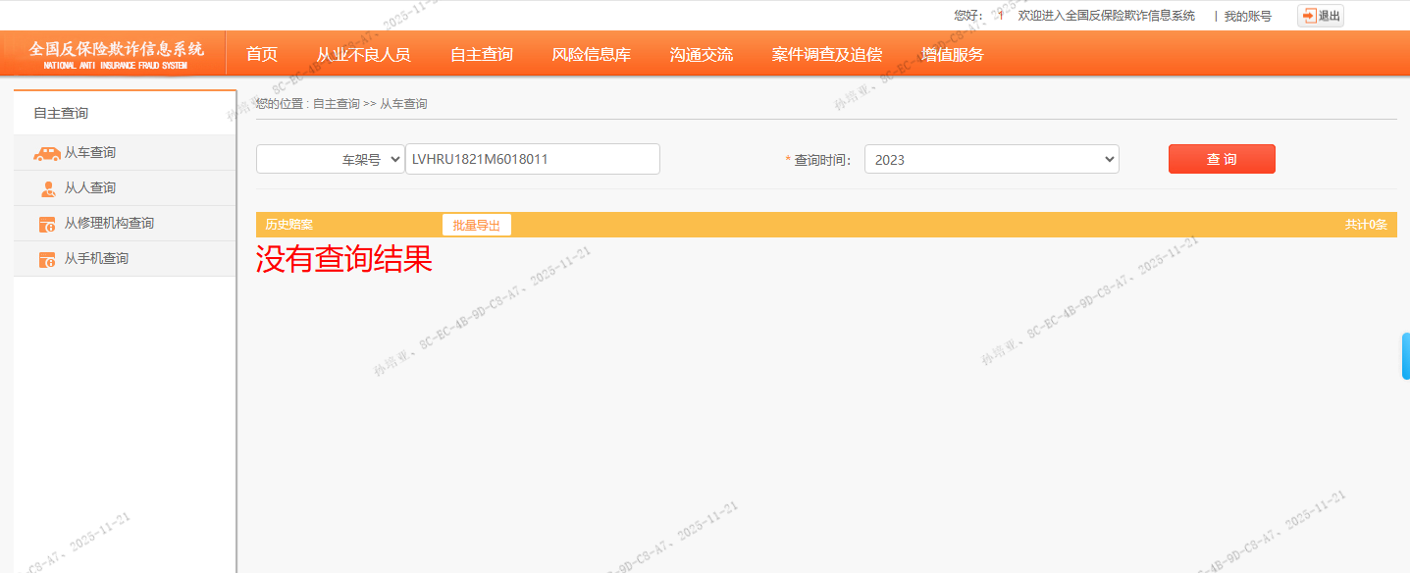Open the 首页 menu item
Screen dimensions: 1410x573
(x=262, y=55)
